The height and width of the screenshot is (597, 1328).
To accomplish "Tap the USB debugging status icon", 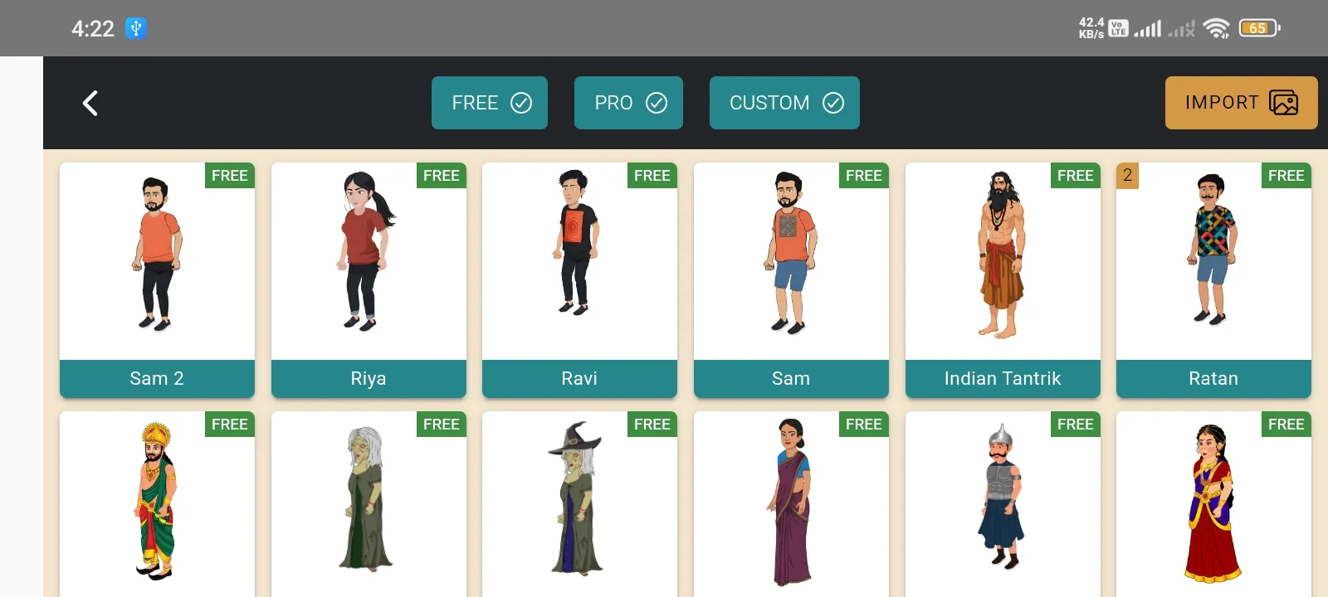I will (x=136, y=28).
